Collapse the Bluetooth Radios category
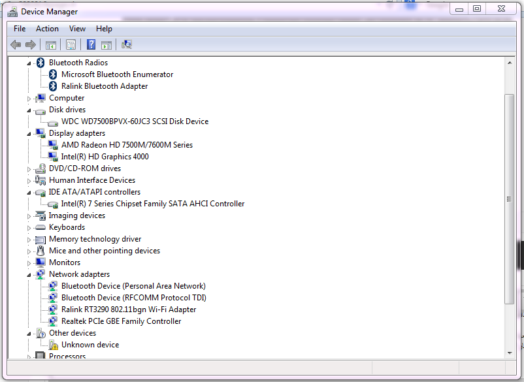The height and width of the screenshot is (382, 524). click(29, 63)
